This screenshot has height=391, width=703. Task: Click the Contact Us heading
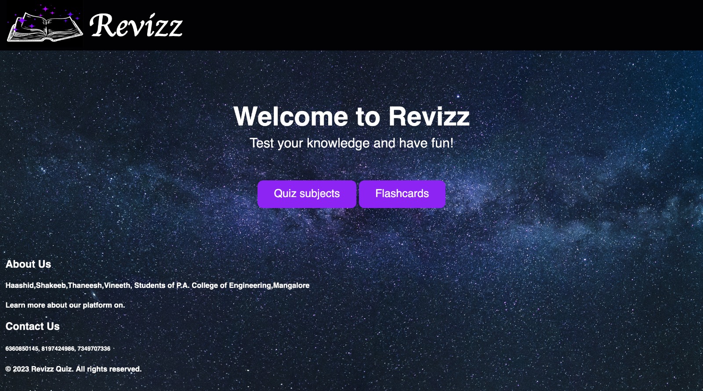click(33, 326)
